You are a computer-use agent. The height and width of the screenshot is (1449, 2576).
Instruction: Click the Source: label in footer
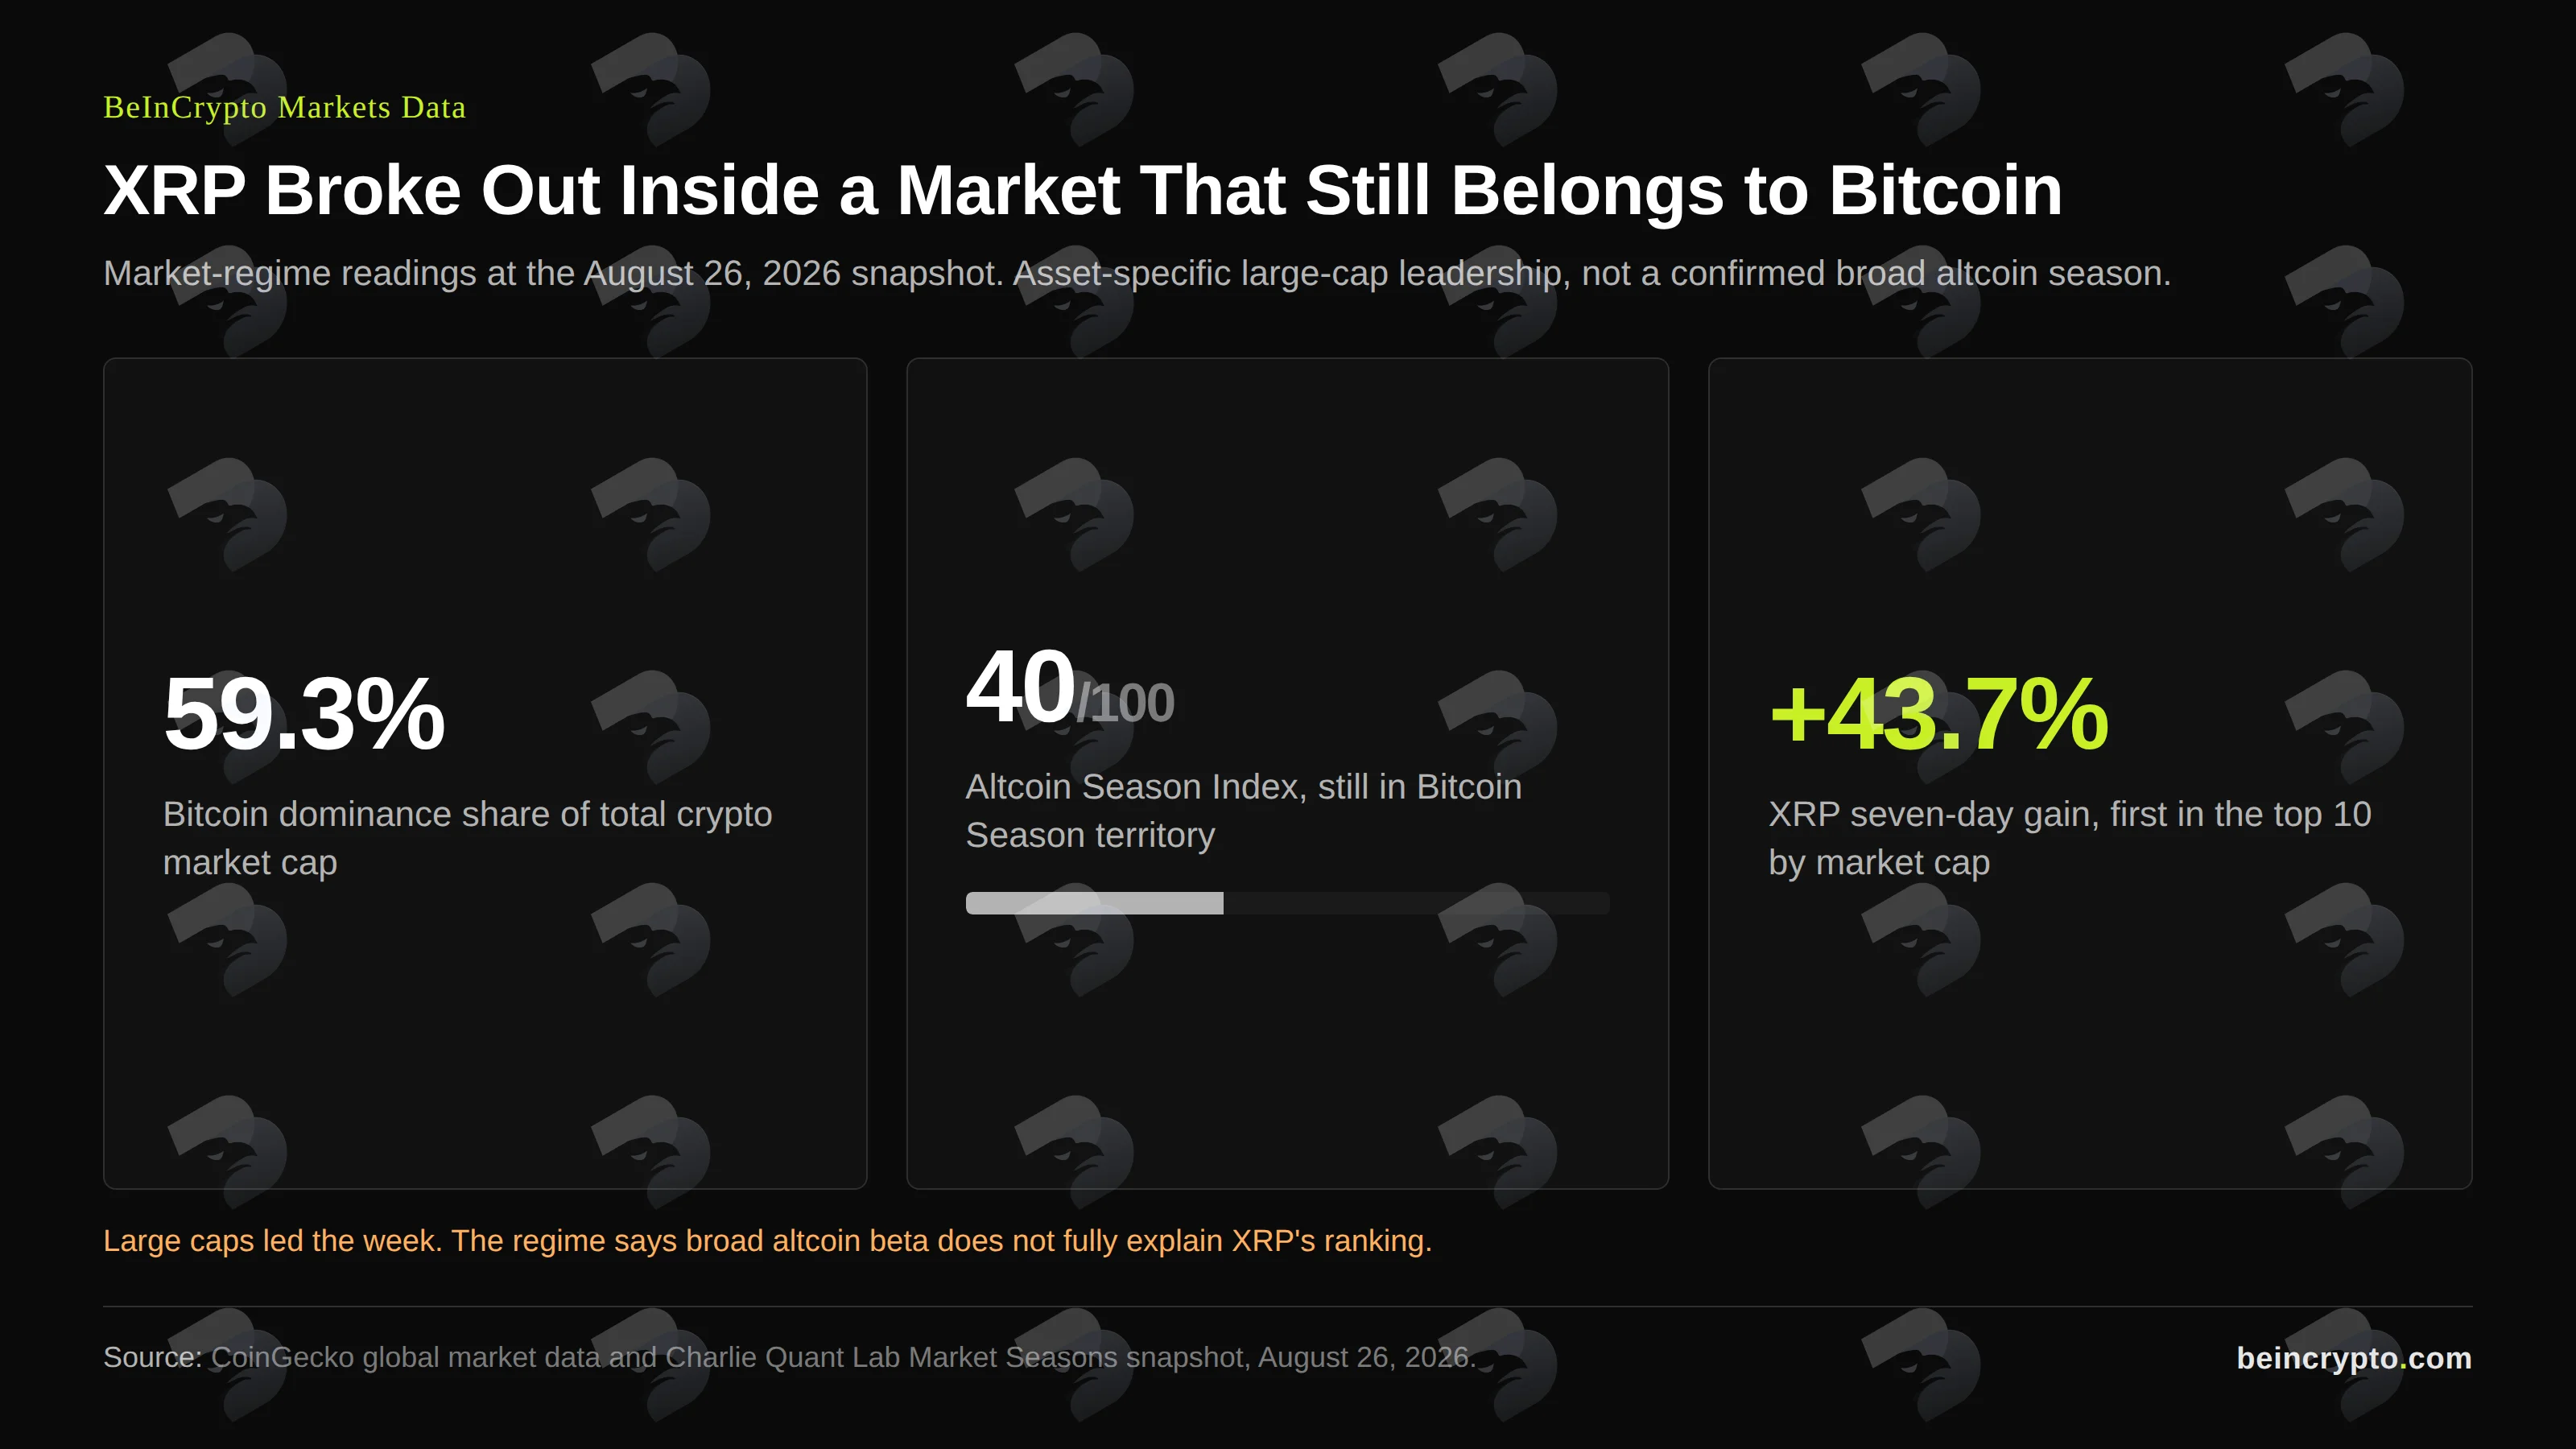[152, 1357]
